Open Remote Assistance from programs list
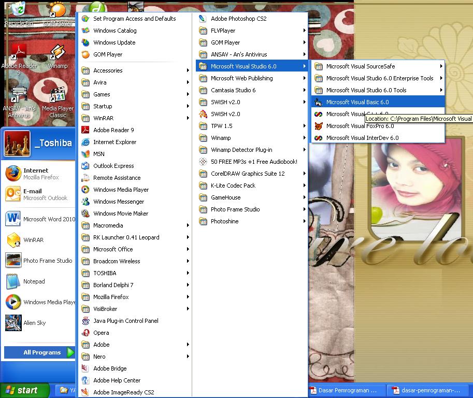The image size is (473, 398). tap(135, 178)
